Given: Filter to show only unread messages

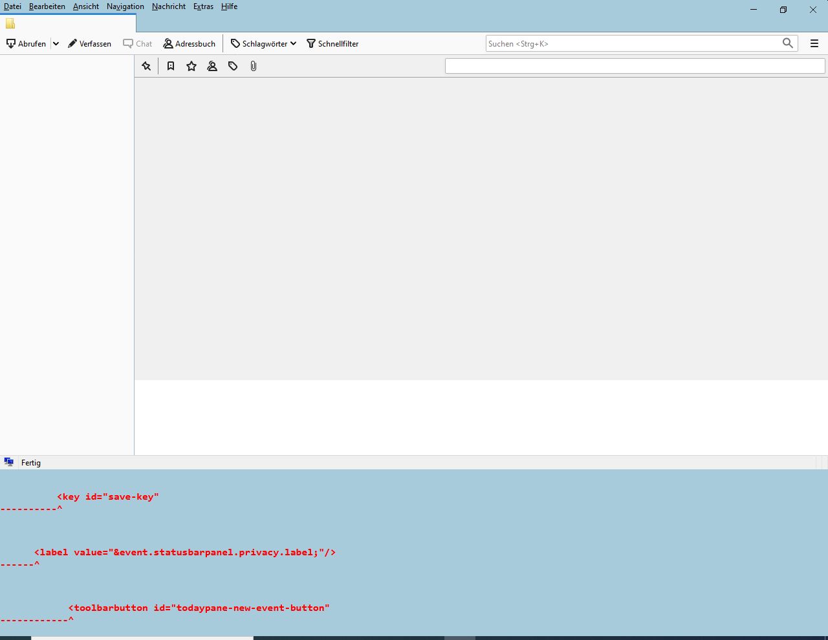Looking at the screenshot, I should (171, 66).
